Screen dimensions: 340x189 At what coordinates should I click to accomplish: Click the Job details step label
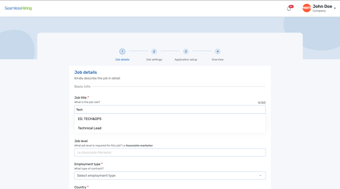(x=122, y=60)
